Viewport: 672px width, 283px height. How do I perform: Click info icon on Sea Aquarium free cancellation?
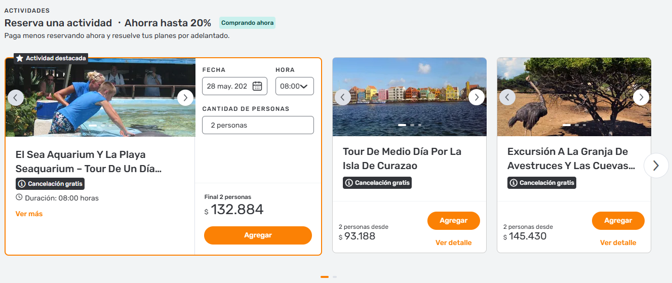coord(22,184)
